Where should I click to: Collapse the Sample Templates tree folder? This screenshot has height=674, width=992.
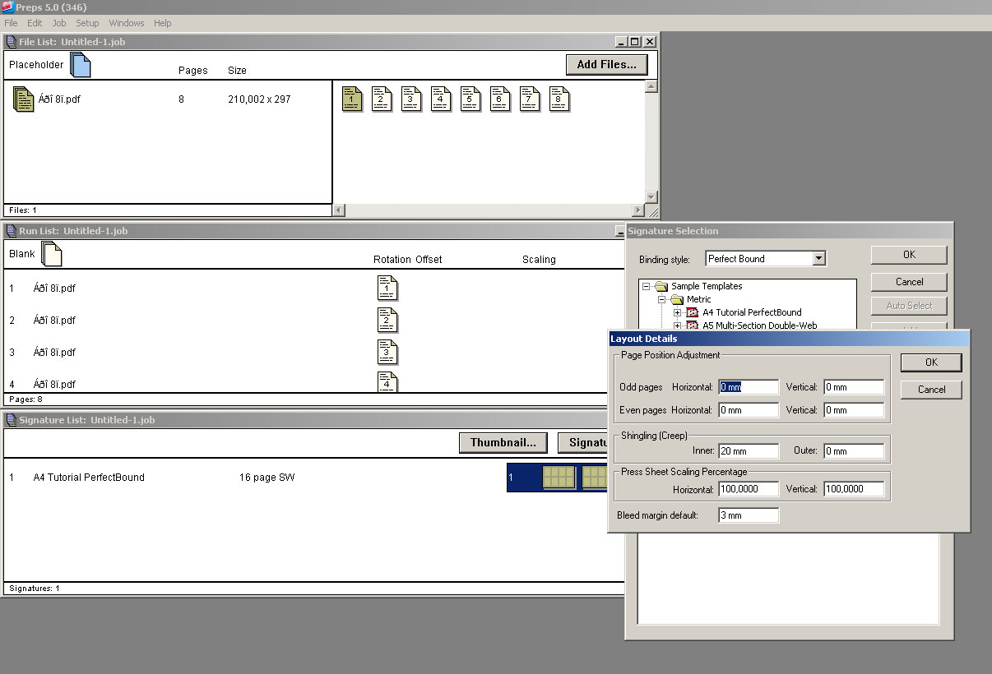[647, 287]
